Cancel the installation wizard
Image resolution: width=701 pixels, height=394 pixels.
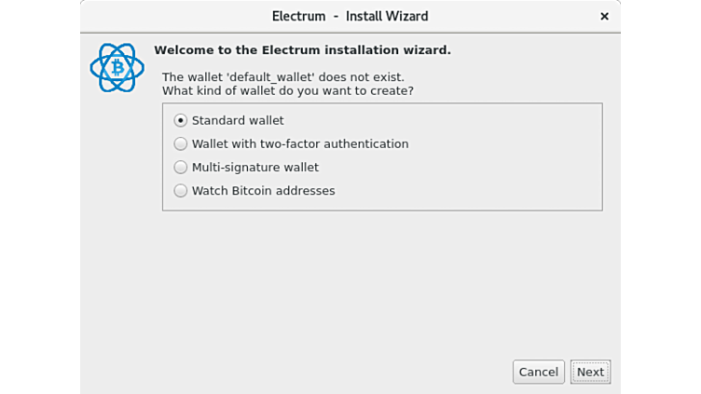[x=538, y=372]
